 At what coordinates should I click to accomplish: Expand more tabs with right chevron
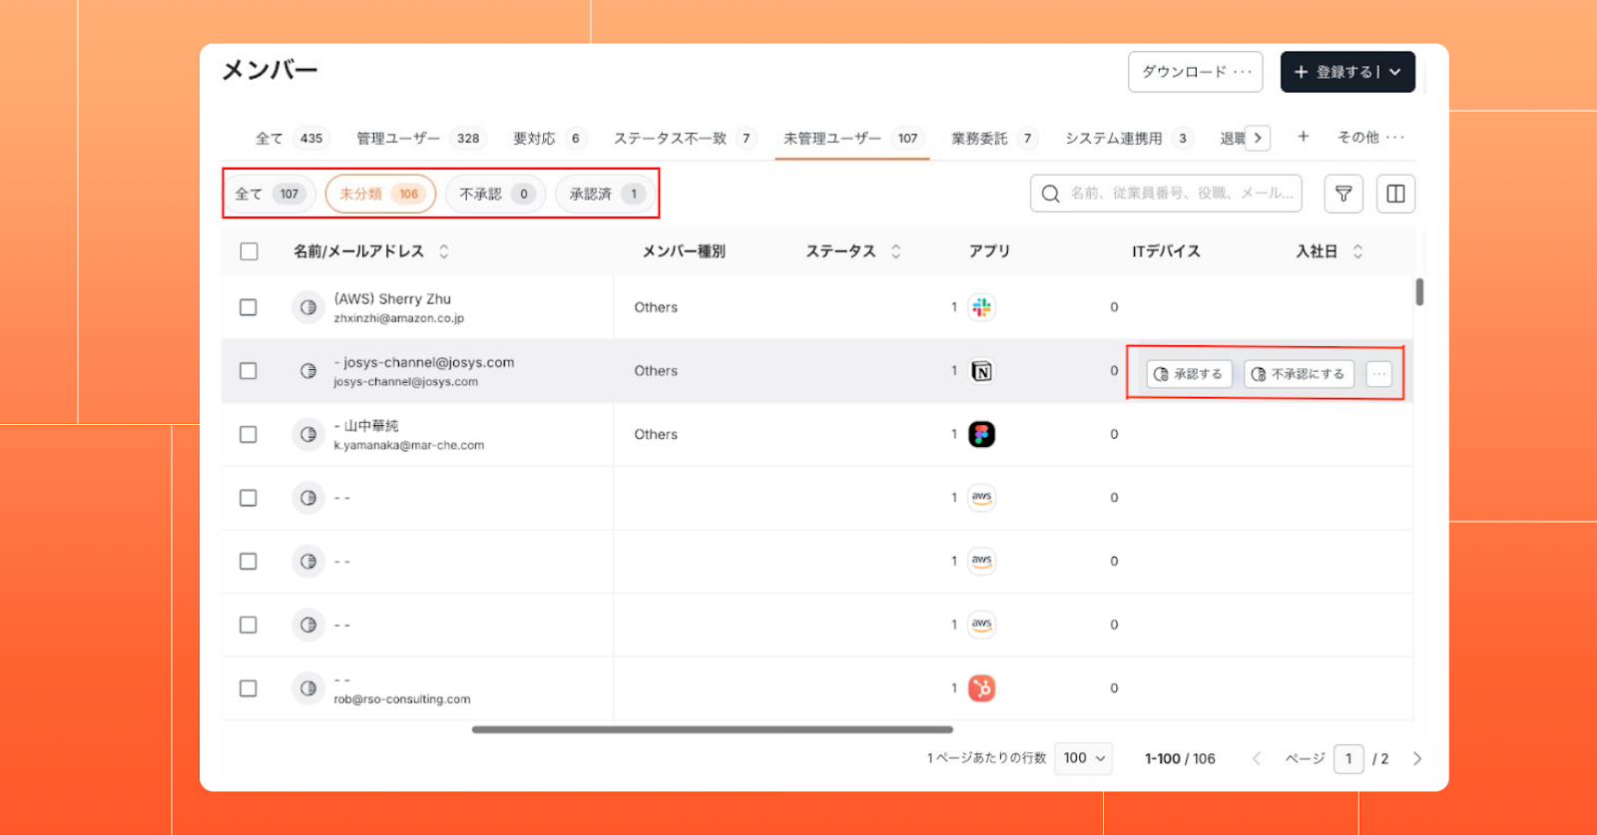[x=1258, y=138]
